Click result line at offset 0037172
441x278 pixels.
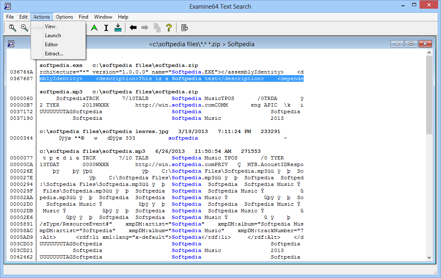(170, 112)
